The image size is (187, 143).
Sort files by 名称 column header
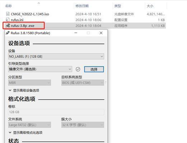9,6
